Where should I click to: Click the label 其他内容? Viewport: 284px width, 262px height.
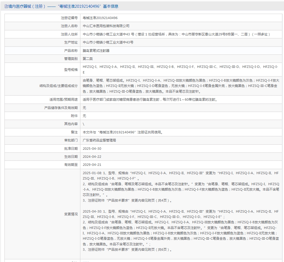click(71, 124)
